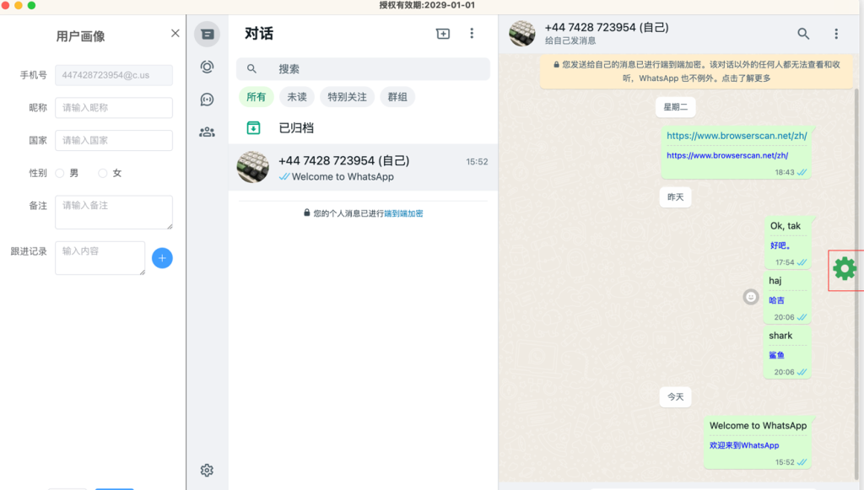Click the 端到端加密 link
This screenshot has height=490, width=864.
tap(403, 213)
